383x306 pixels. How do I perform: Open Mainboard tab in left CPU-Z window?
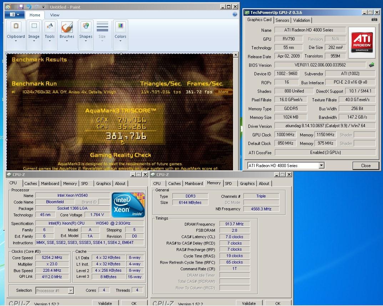pos(50,183)
